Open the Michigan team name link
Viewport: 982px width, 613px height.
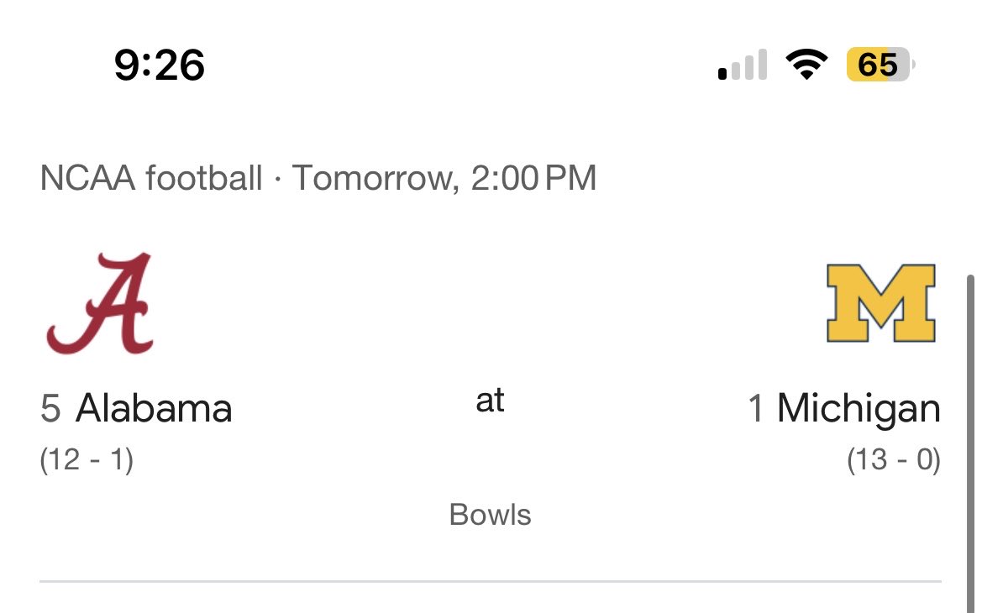(859, 409)
